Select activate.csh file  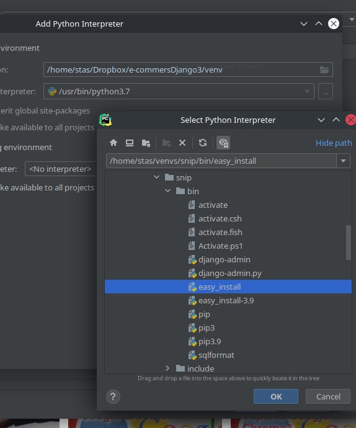tap(228, 218)
